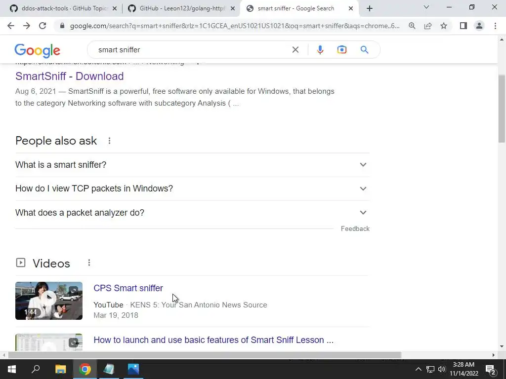Show hidden system tray icons

tap(418, 369)
